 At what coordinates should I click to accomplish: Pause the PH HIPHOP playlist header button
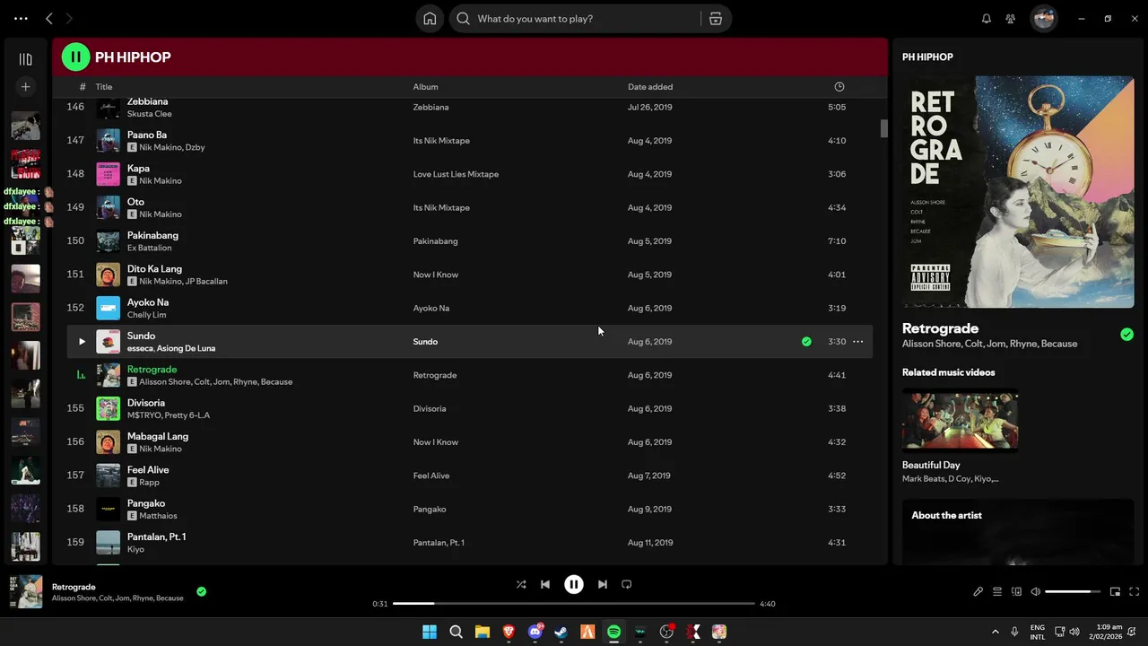coord(75,57)
